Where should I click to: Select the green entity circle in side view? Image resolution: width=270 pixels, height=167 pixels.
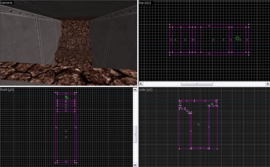coord(212,104)
